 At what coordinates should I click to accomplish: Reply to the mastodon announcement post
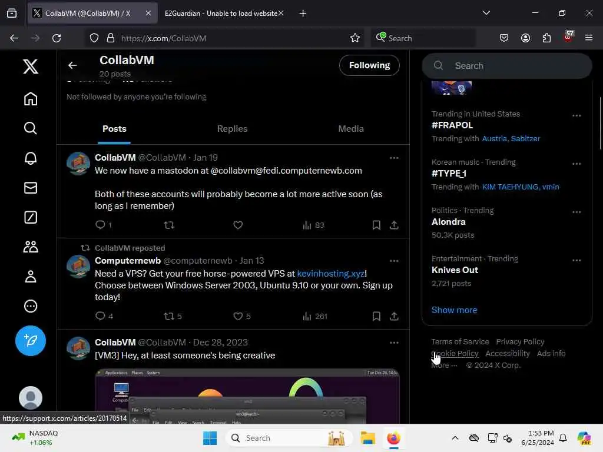(x=100, y=225)
